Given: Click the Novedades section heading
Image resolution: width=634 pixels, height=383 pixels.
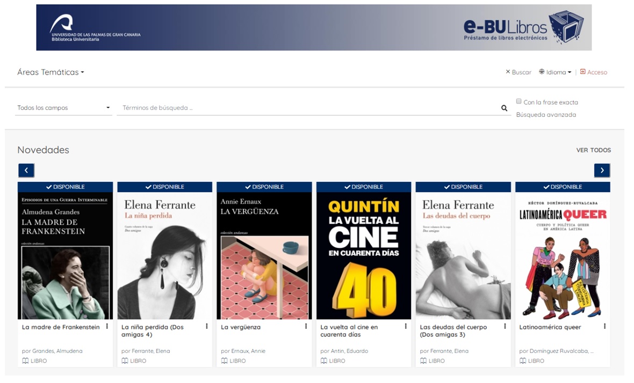Looking at the screenshot, I should tap(44, 150).
